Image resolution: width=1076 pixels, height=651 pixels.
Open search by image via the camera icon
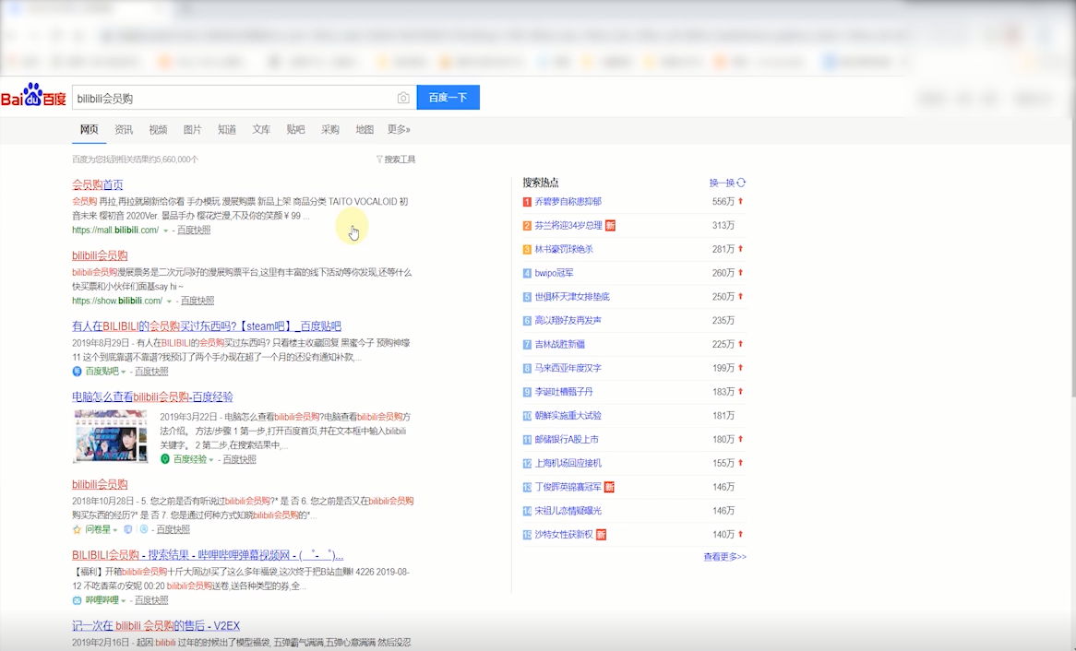(x=404, y=97)
